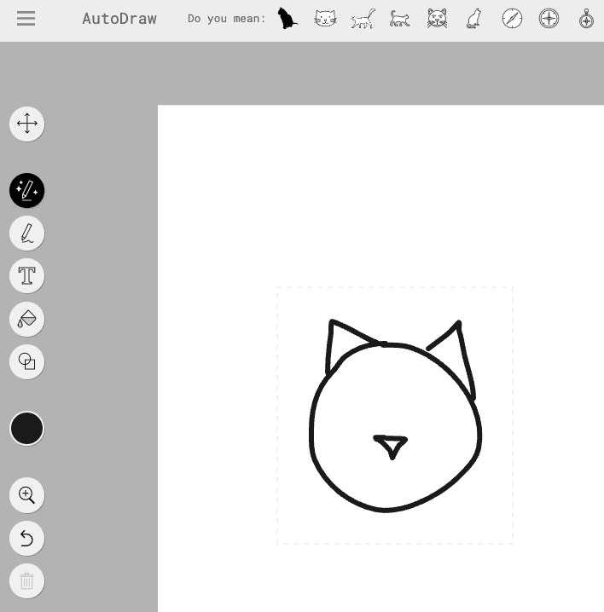
Task: Choose the compass with needle suggestion
Action: [x=512, y=18]
